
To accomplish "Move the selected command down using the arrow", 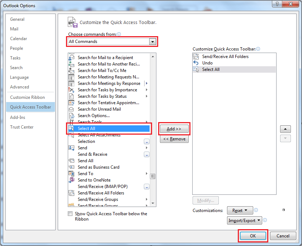I will coord(285,138).
